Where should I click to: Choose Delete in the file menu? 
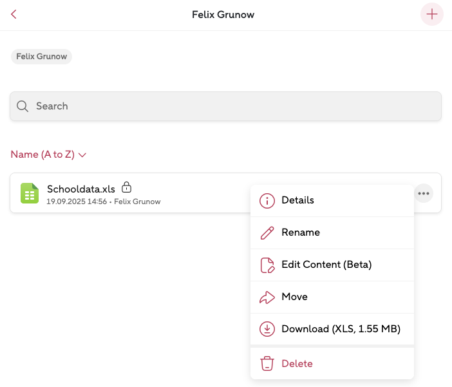[x=297, y=364]
